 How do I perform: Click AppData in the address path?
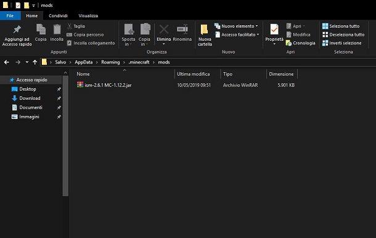tap(83, 62)
